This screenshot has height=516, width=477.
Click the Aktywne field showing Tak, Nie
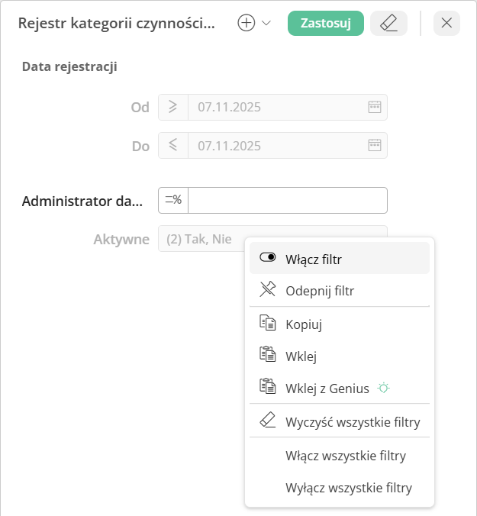pyautogui.click(x=200, y=239)
